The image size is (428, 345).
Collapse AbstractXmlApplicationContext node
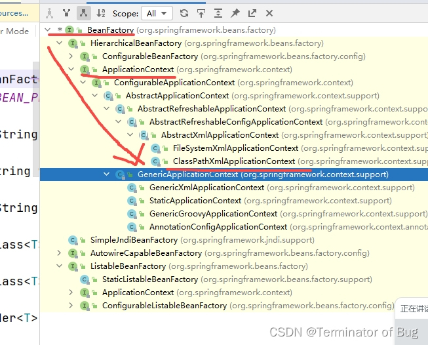pos(130,134)
